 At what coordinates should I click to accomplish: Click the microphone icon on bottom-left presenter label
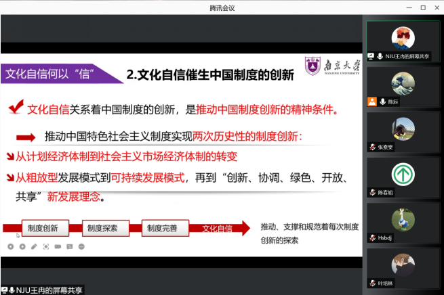pyautogui.click(x=12, y=290)
